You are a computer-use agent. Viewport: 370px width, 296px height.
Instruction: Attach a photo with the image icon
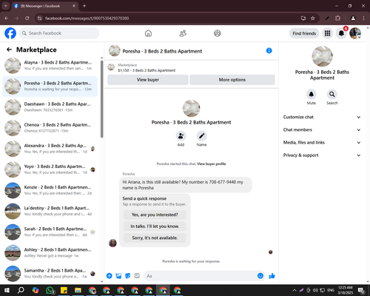coord(118,276)
